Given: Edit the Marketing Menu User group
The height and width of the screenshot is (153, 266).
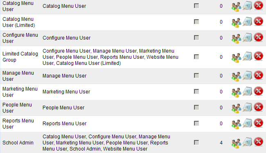Looking at the screenshot, I should pyautogui.click(x=247, y=91).
